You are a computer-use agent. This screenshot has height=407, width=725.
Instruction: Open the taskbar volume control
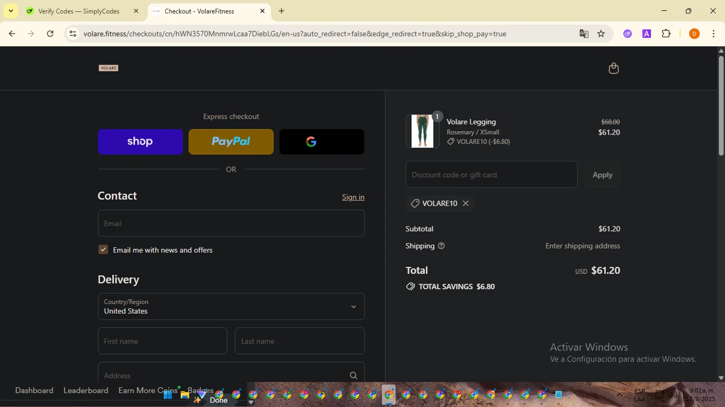click(x=672, y=395)
